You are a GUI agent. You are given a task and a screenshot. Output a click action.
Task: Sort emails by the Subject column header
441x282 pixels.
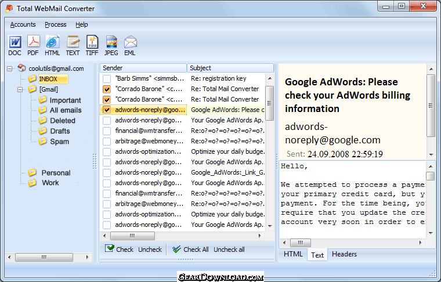coord(230,68)
